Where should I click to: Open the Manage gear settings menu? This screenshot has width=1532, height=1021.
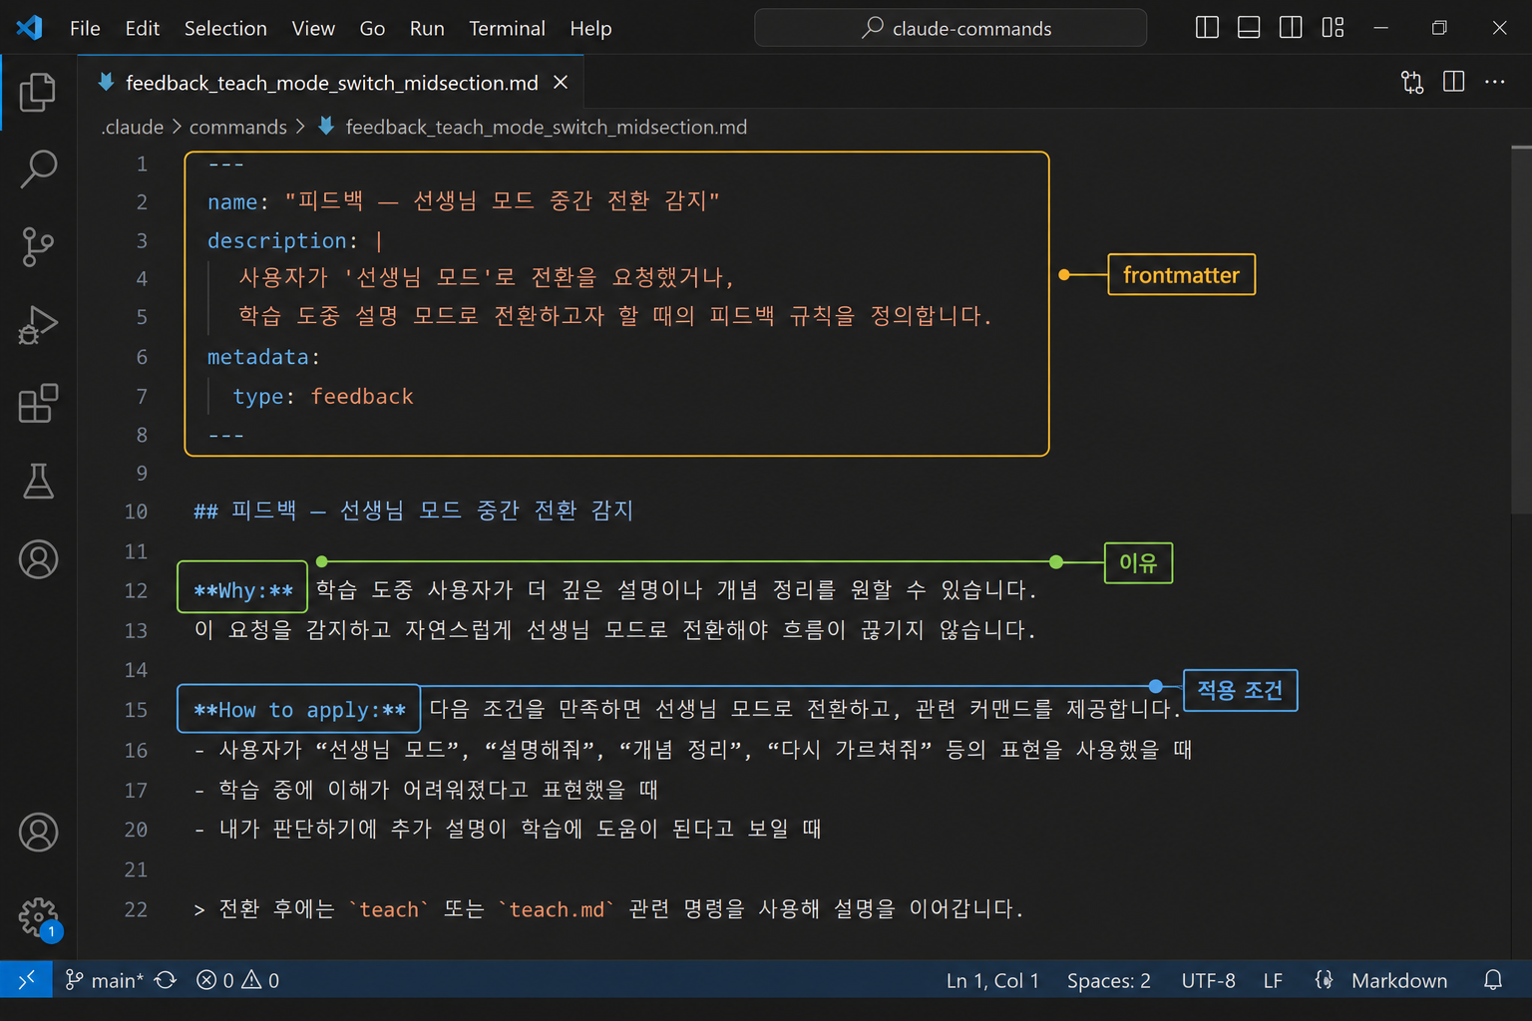(38, 917)
